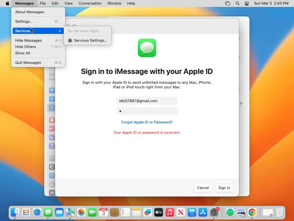Image resolution: width=294 pixels, height=221 pixels.
Task: Choose Show All
Action: pyautogui.click(x=38, y=53)
